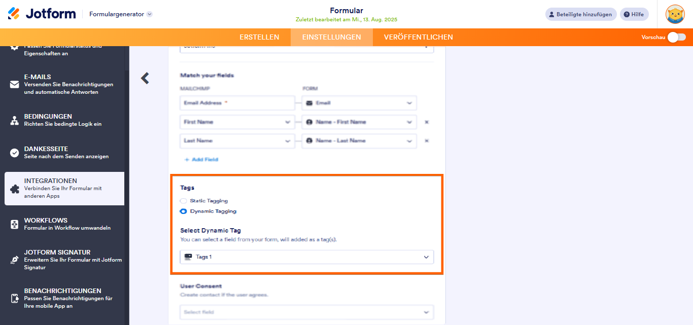The image size is (693, 325).
Task: Select the Static Tagging option
Action: (x=183, y=201)
